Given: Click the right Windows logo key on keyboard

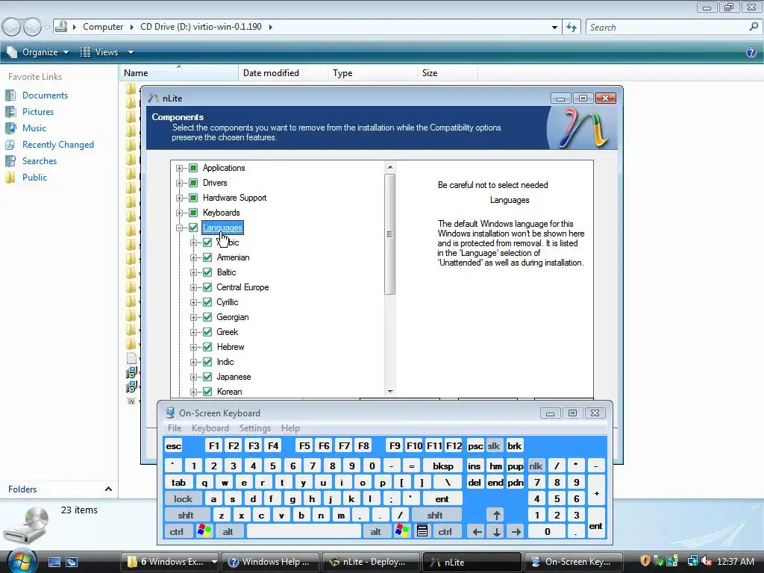Looking at the screenshot, I should click(x=402, y=531).
